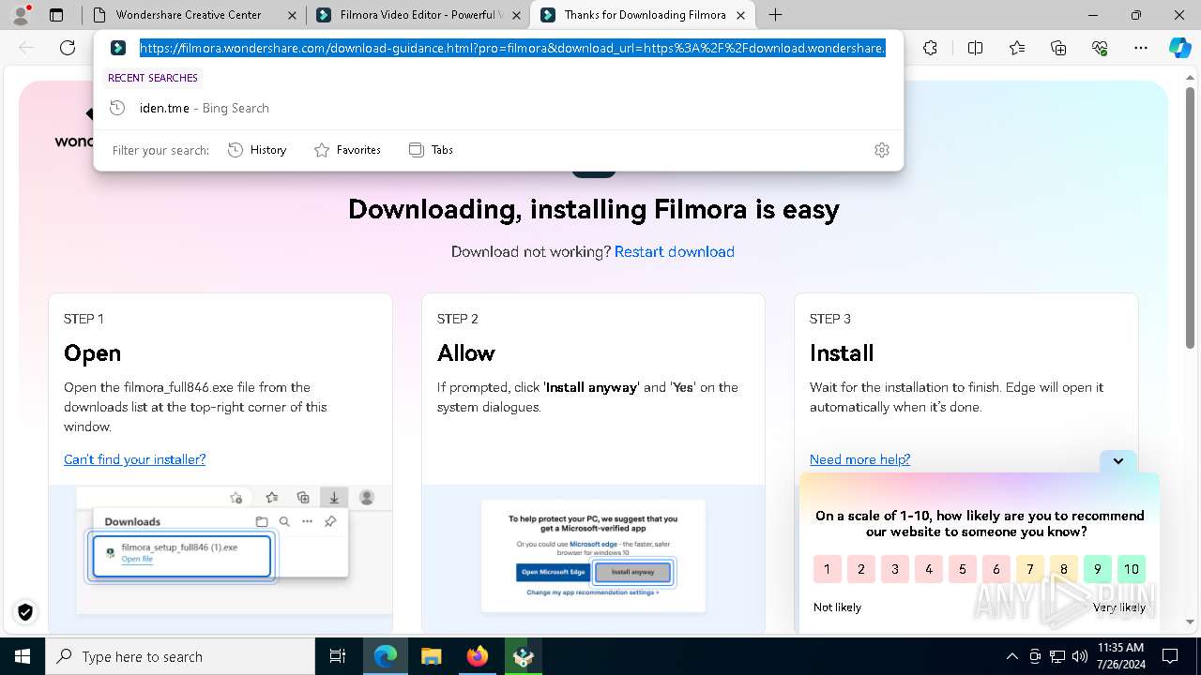1201x675 pixels.
Task: Open the notification center icon
Action: 1170,656
